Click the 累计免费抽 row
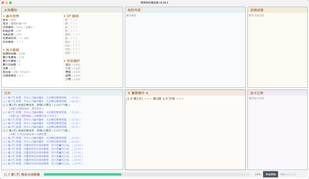309x179 pixels. point(13,57)
